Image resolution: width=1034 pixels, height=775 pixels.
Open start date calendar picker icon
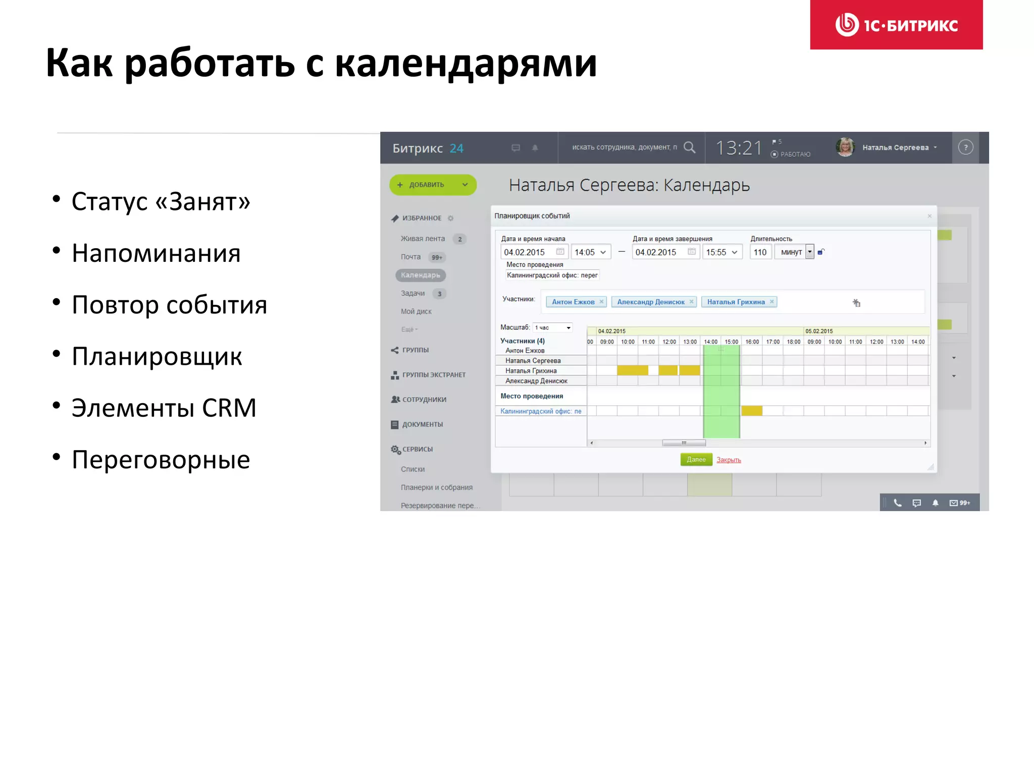coord(560,252)
